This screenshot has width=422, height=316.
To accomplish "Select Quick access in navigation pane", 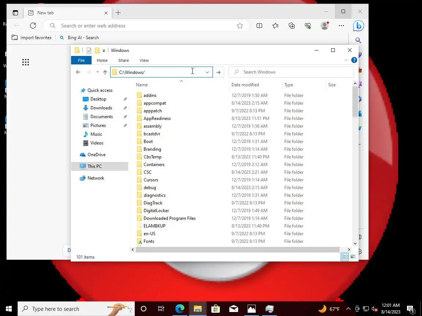I will point(100,90).
